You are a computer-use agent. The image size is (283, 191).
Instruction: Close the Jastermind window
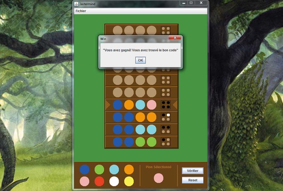click(x=201, y=3)
